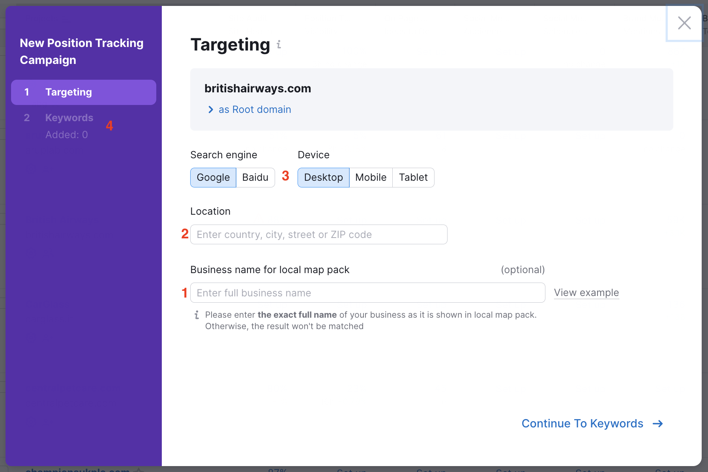Click the britishairways.com domain title

[257, 89]
